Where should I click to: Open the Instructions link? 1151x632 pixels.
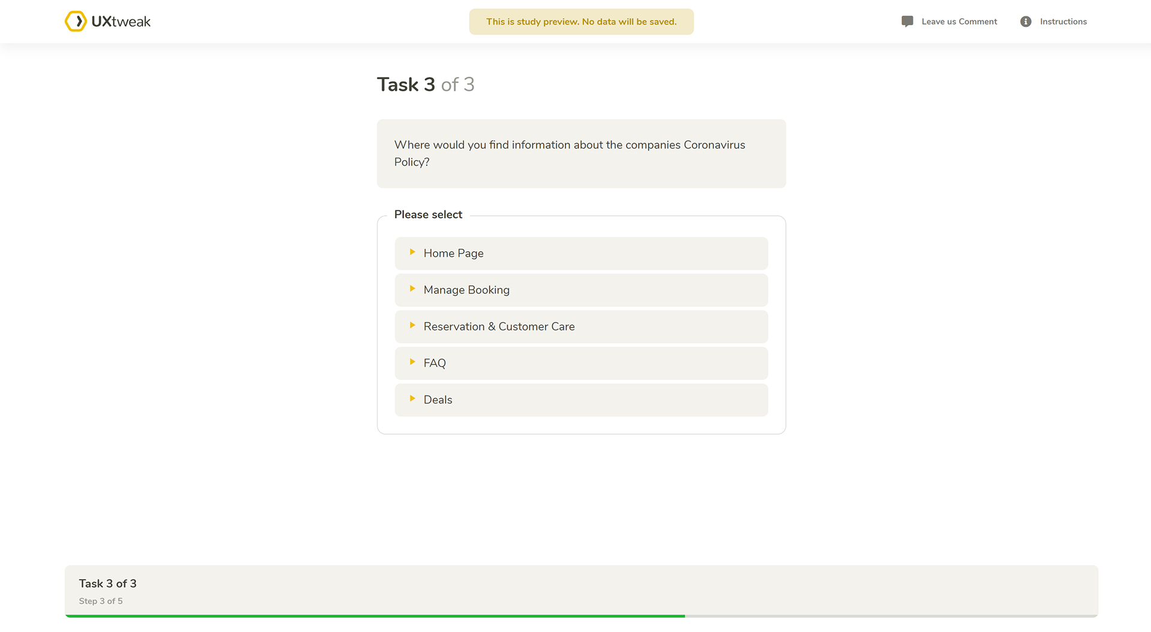point(1063,22)
